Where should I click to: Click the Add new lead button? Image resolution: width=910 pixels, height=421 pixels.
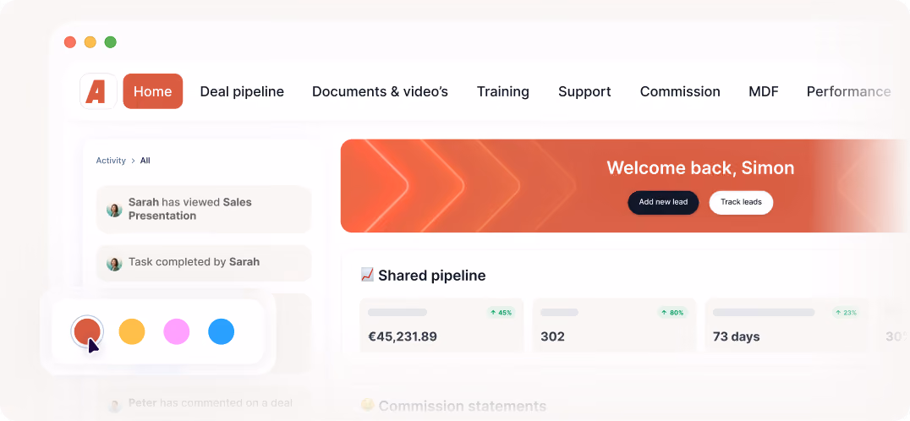point(663,202)
